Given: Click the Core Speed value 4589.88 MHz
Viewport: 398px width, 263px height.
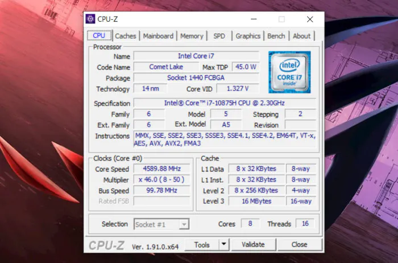Looking at the screenshot, I should click(x=161, y=169).
